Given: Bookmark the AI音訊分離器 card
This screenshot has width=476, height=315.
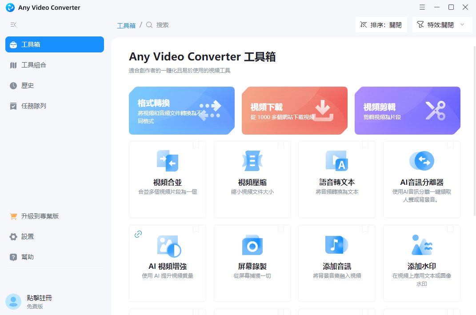Looking at the screenshot, I should click(x=451, y=145).
